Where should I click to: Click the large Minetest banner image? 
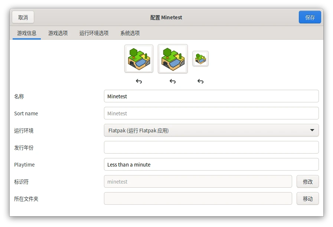pos(138,59)
